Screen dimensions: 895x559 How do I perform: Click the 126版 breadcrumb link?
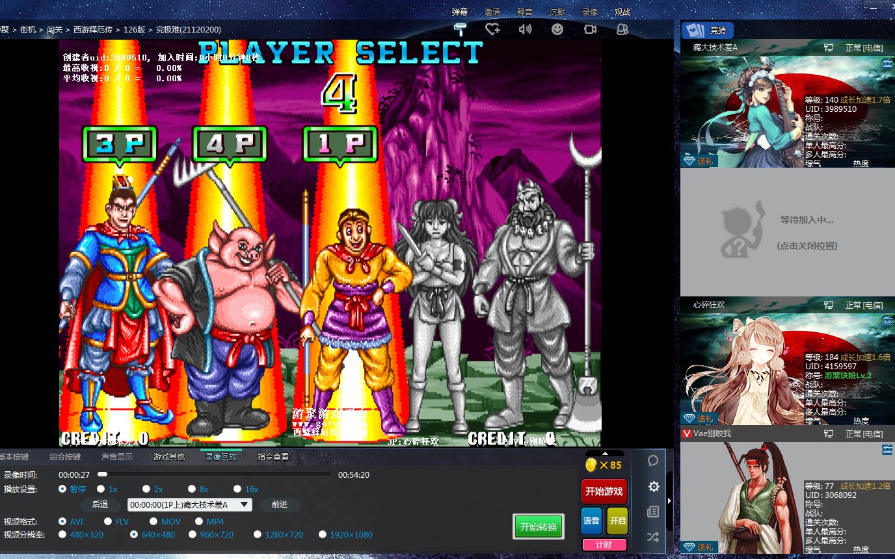tap(135, 29)
